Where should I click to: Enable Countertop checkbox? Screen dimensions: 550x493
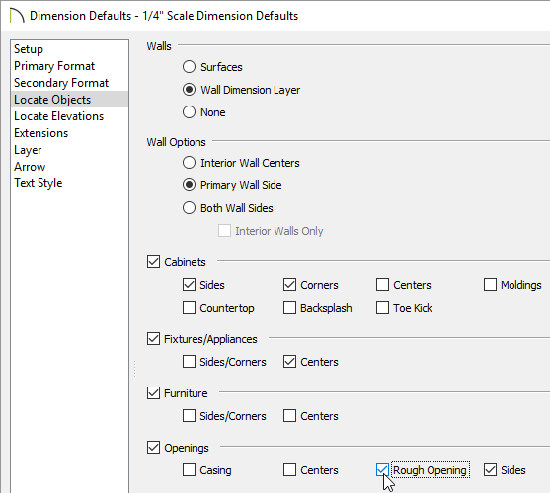pyautogui.click(x=189, y=308)
